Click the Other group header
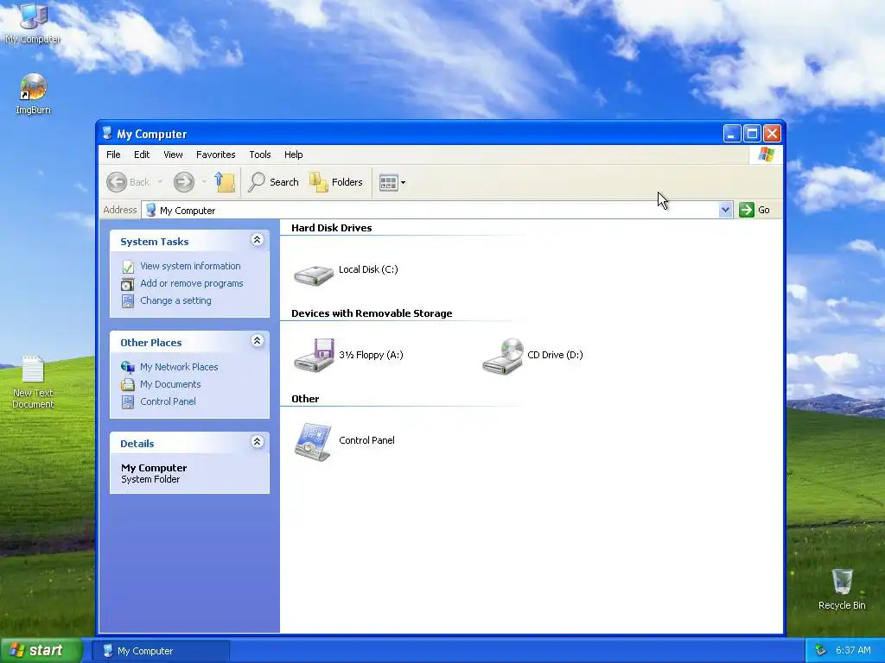The width and height of the screenshot is (885, 663). [x=305, y=399]
